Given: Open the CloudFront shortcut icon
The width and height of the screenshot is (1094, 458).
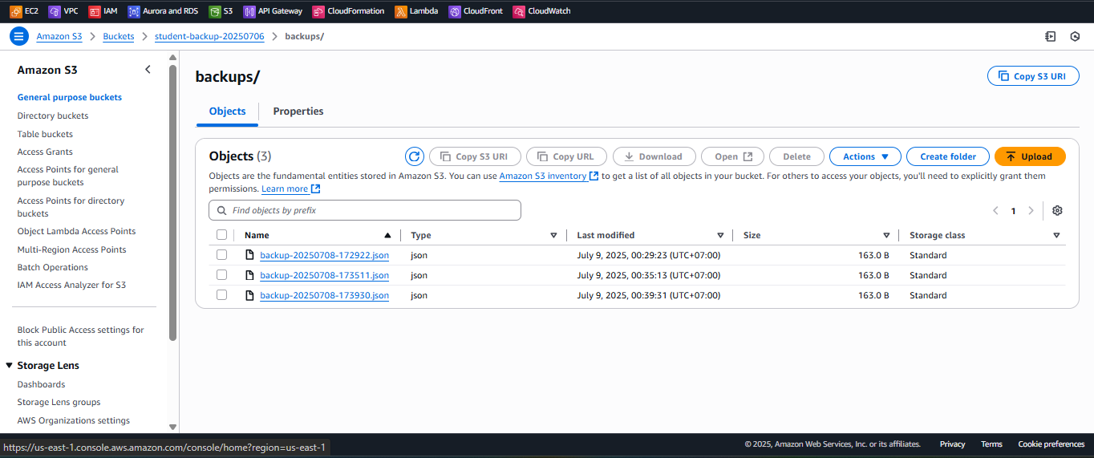Looking at the screenshot, I should 455,11.
